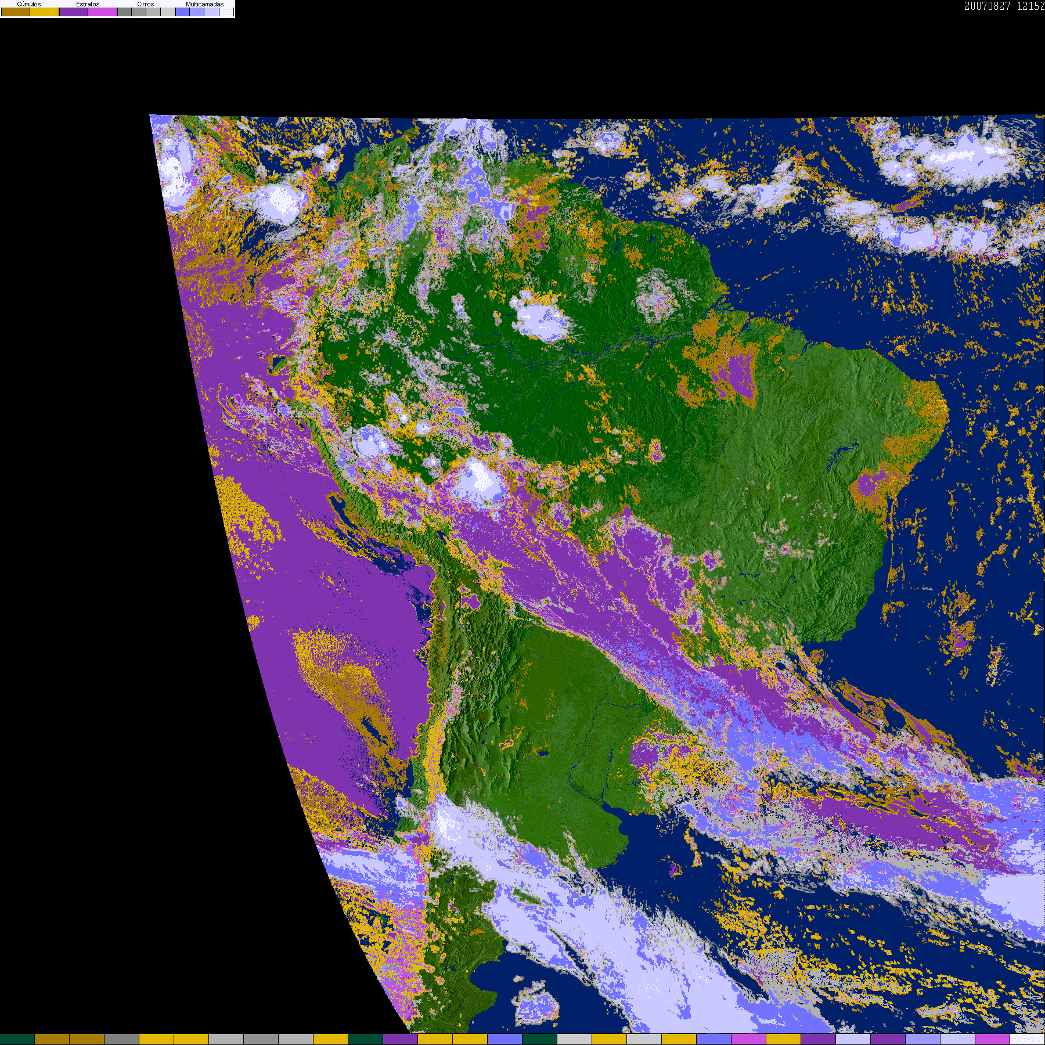Pick the second-lightest gray Cirros swatch
Screen dimensions: 1045x1045
(153, 12)
